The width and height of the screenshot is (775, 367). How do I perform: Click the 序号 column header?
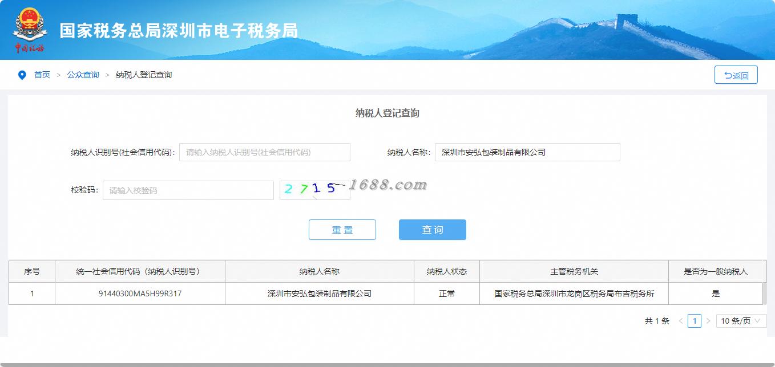32,271
